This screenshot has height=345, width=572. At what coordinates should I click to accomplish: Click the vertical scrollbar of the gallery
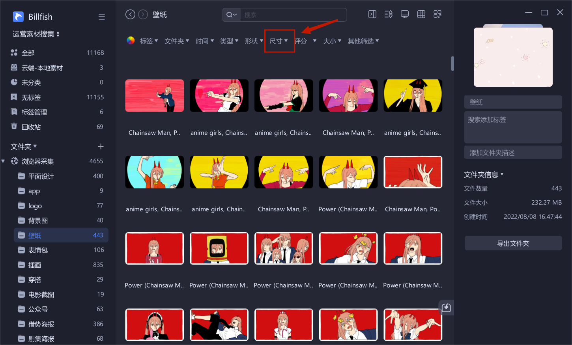coord(452,63)
